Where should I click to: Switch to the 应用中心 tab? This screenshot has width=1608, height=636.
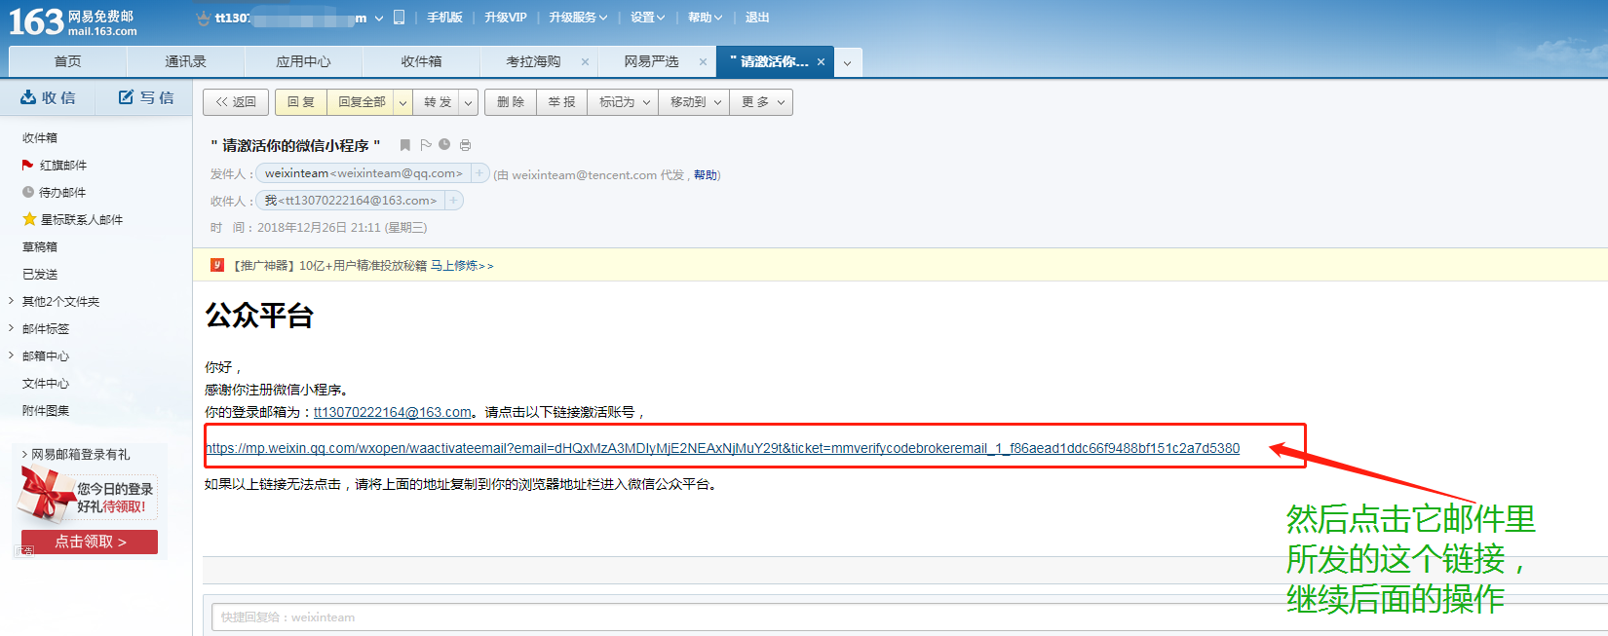pos(303,61)
